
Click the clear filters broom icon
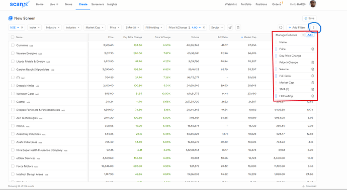tap(230, 28)
